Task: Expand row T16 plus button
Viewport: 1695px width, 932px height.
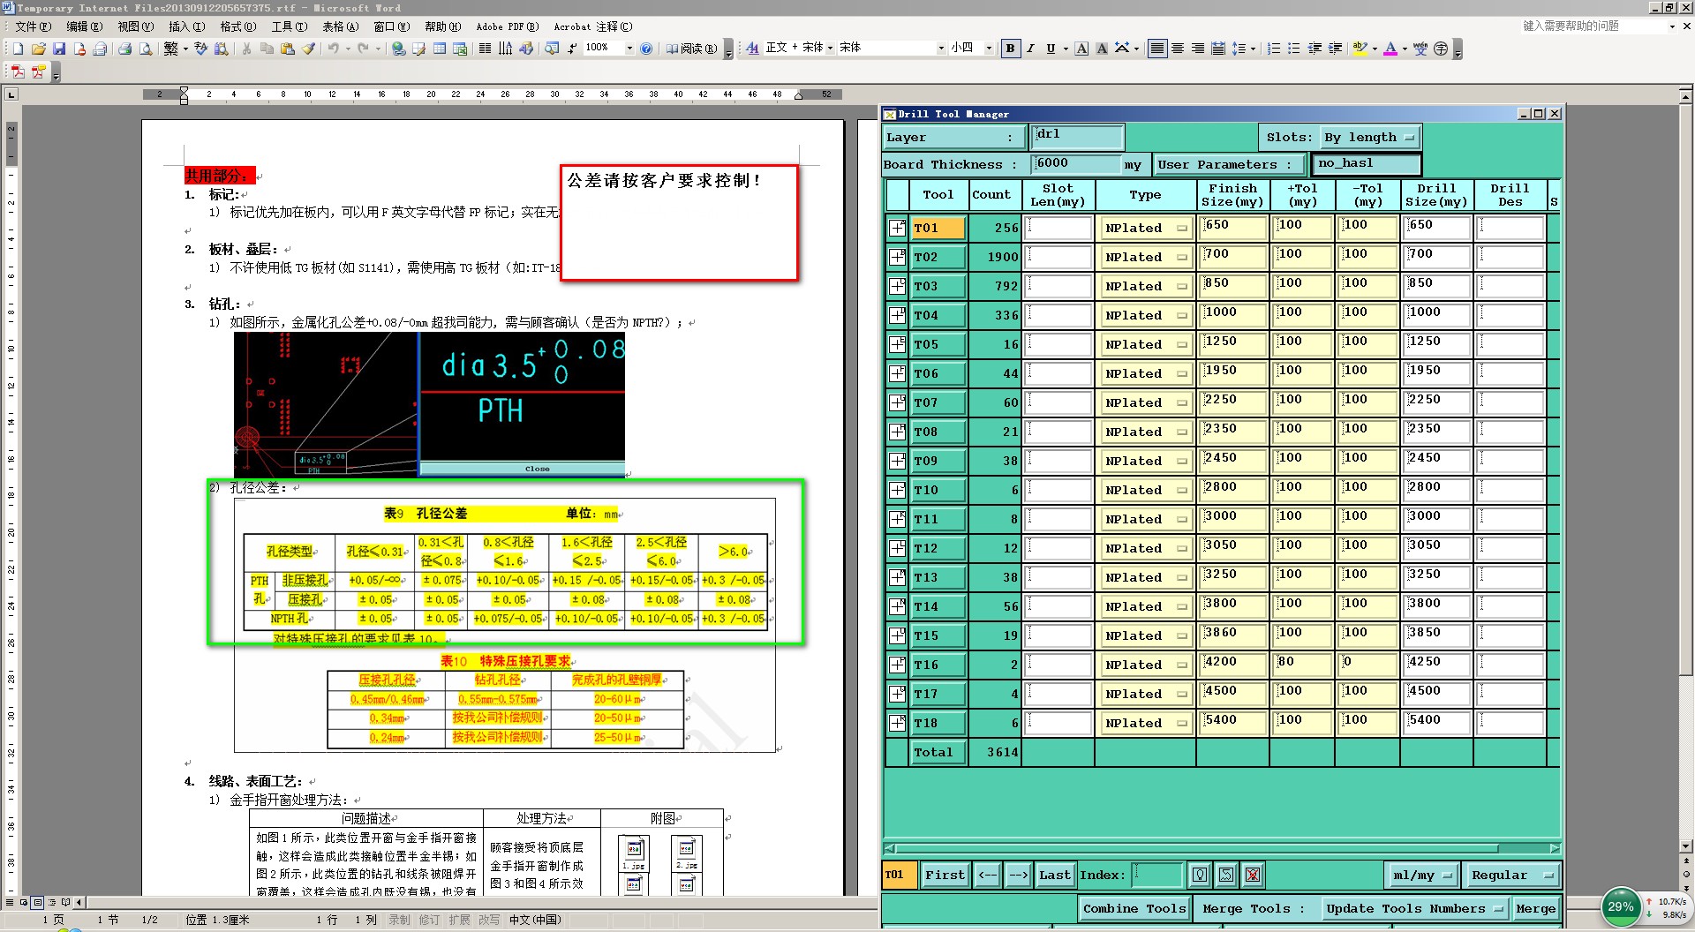Action: [x=898, y=665]
